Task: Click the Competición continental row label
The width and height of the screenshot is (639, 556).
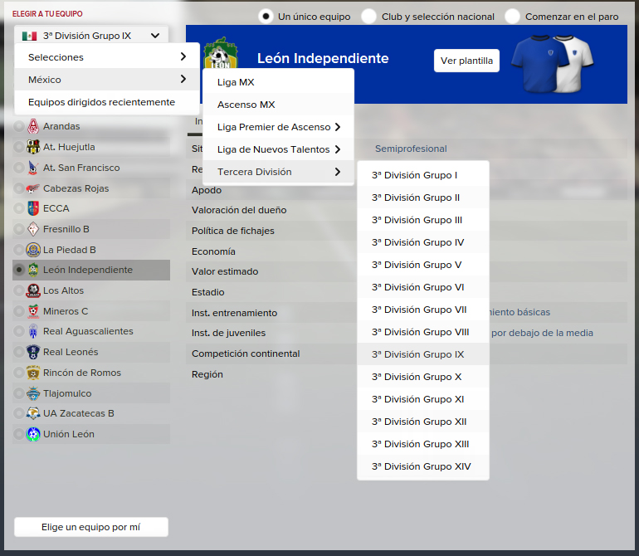Action: 246,354
